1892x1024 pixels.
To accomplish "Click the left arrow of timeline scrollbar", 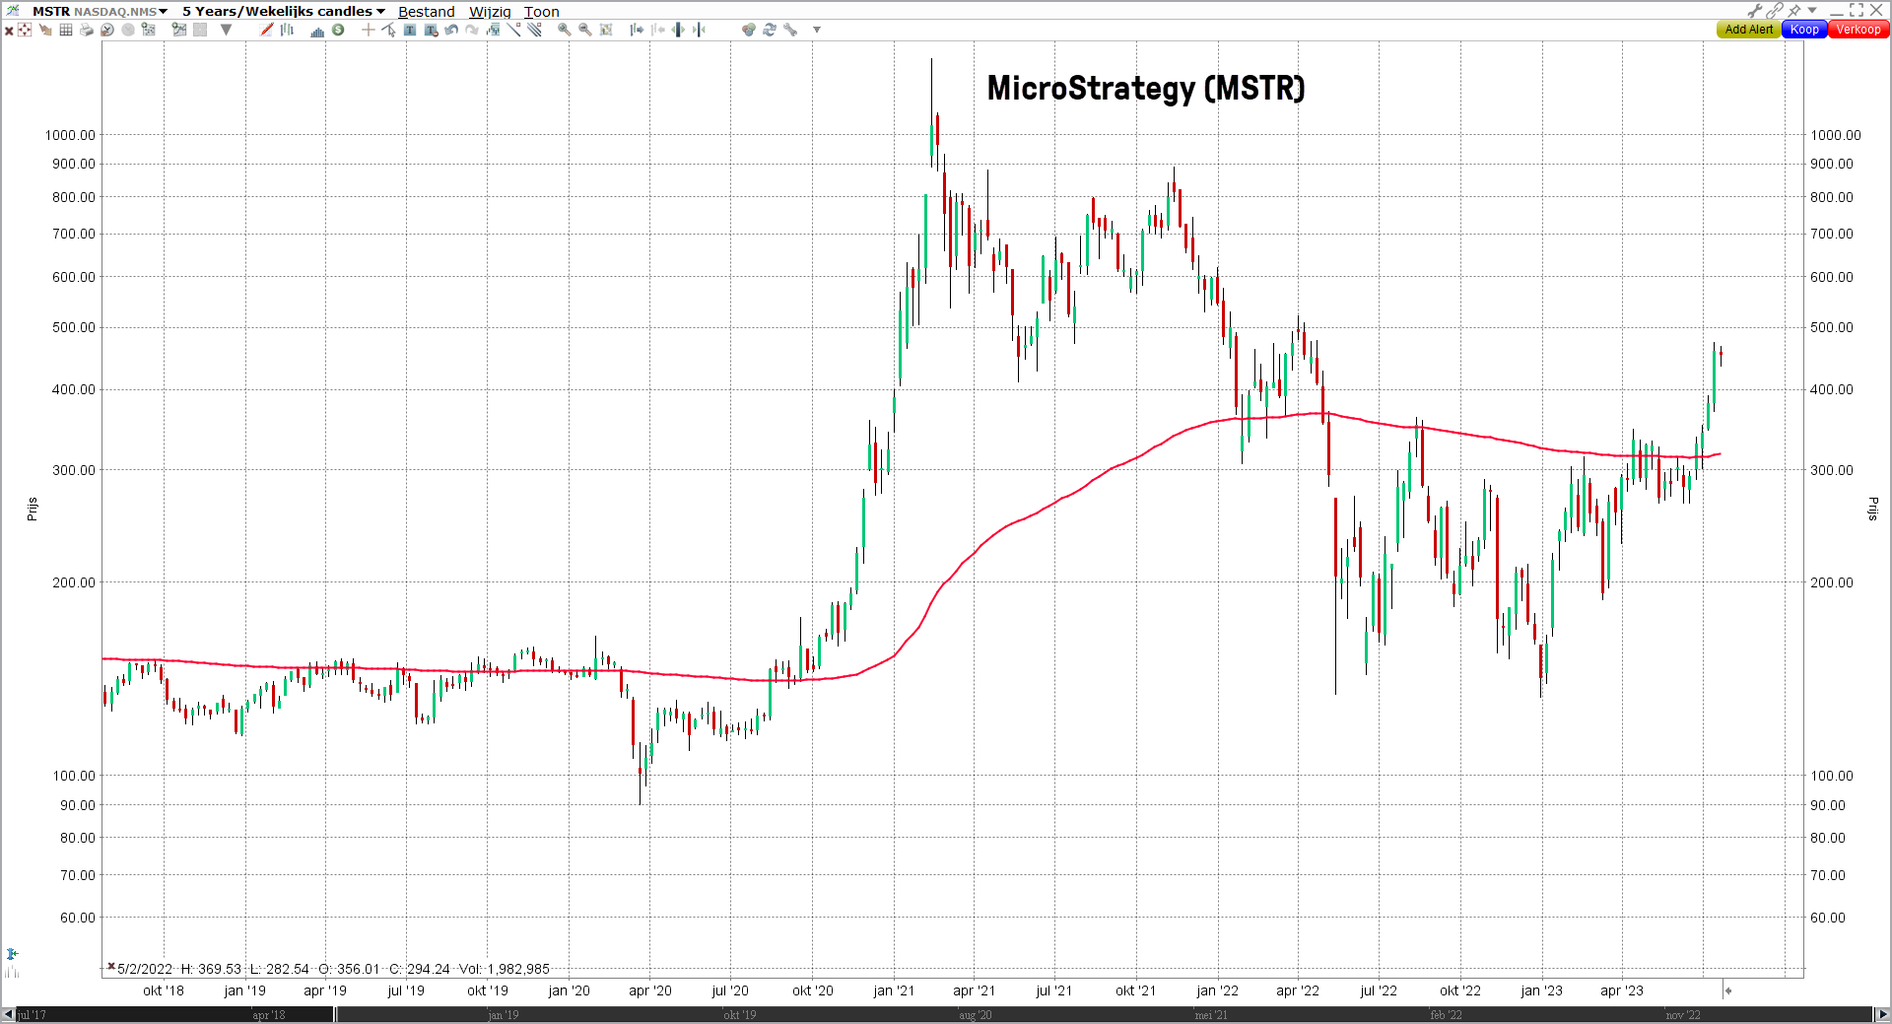I will pos(8,1014).
